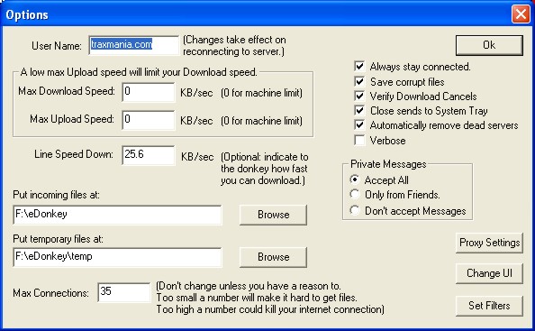The image size is (535, 331).
Task: Click the low max Upload speed notice
Action: 139,72
